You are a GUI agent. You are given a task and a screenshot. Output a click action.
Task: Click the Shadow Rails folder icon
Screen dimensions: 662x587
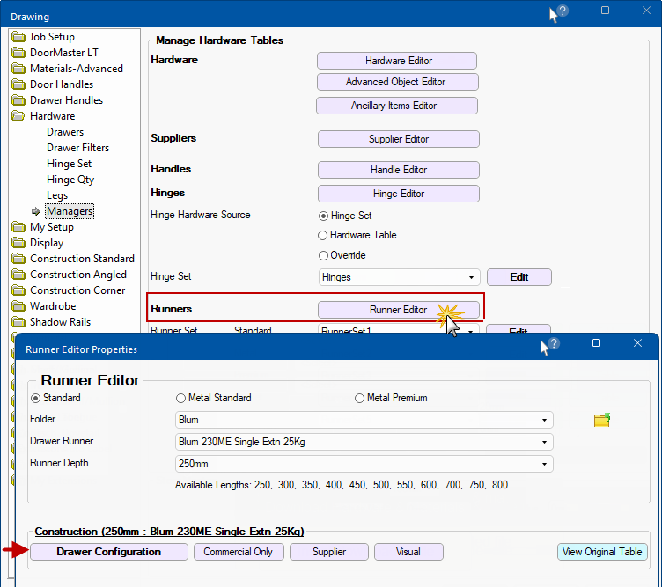(18, 322)
